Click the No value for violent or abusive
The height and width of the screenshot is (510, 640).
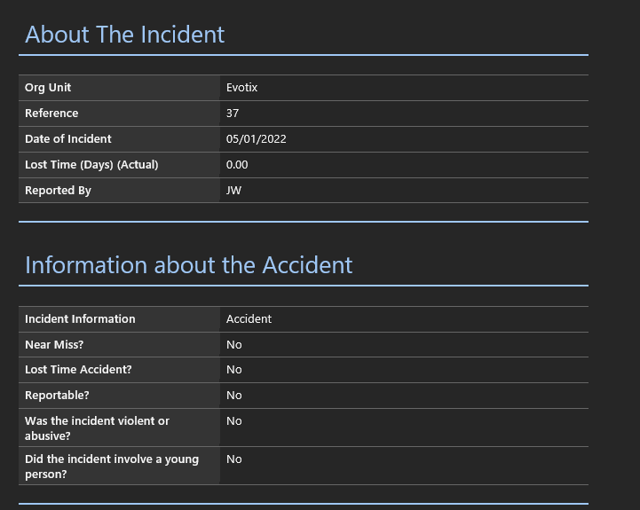tap(233, 421)
